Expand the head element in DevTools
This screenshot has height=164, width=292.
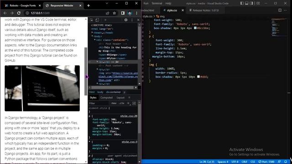click(92, 32)
